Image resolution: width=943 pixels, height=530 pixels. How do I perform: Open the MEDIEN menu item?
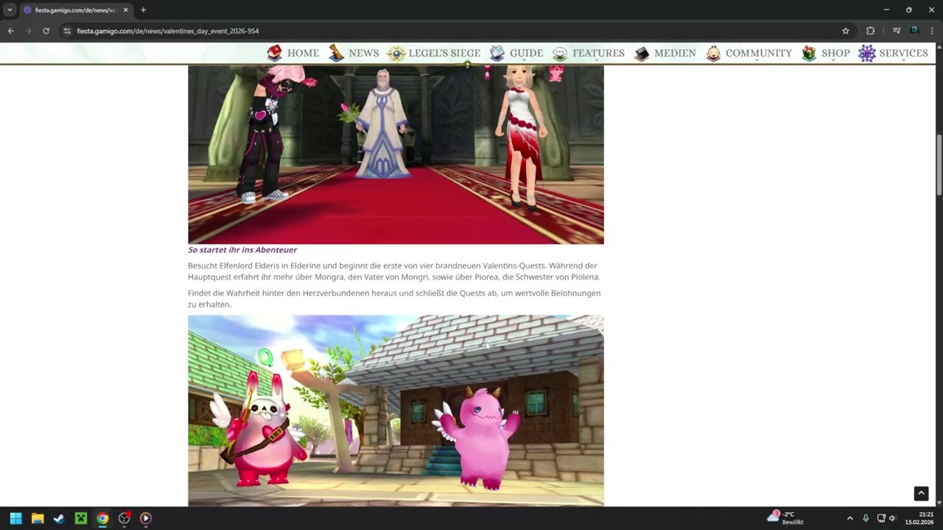(675, 53)
